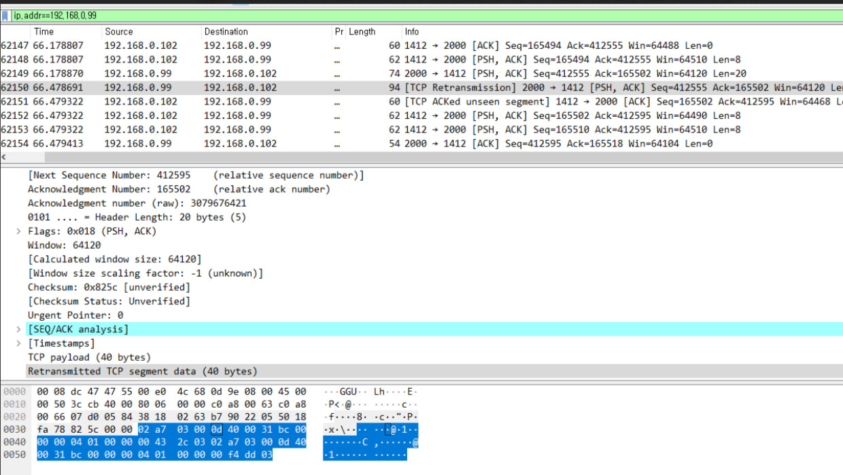The image size is (843, 475).
Task: Click hex dump offset 0010
Action: click(14, 404)
